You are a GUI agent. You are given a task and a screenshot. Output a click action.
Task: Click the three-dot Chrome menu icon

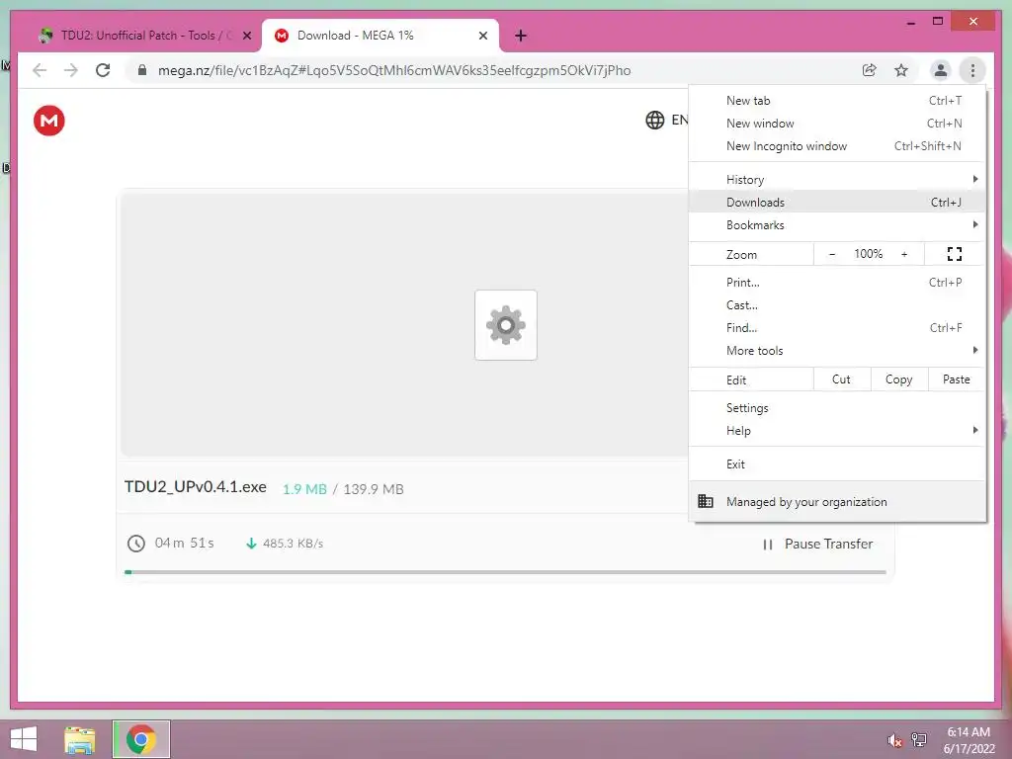[x=972, y=70]
